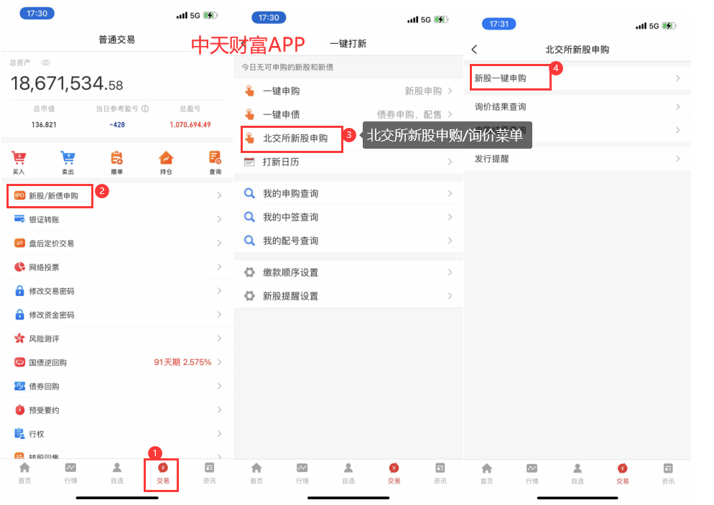Switch to 行情 tab in left screen

pos(70,473)
